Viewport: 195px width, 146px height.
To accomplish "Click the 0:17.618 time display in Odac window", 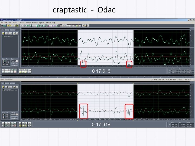I will (101, 124).
